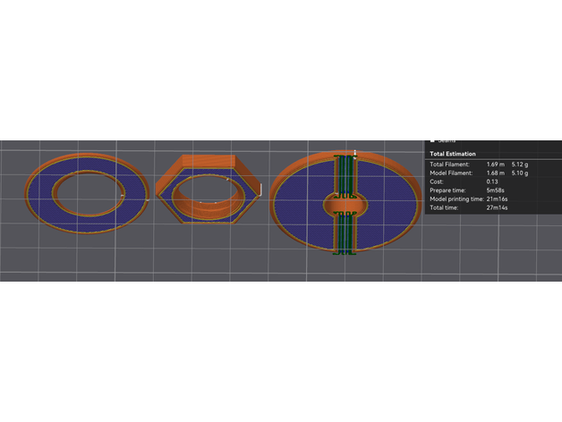Select the Model Filament label
The height and width of the screenshot is (422, 562).
point(450,173)
